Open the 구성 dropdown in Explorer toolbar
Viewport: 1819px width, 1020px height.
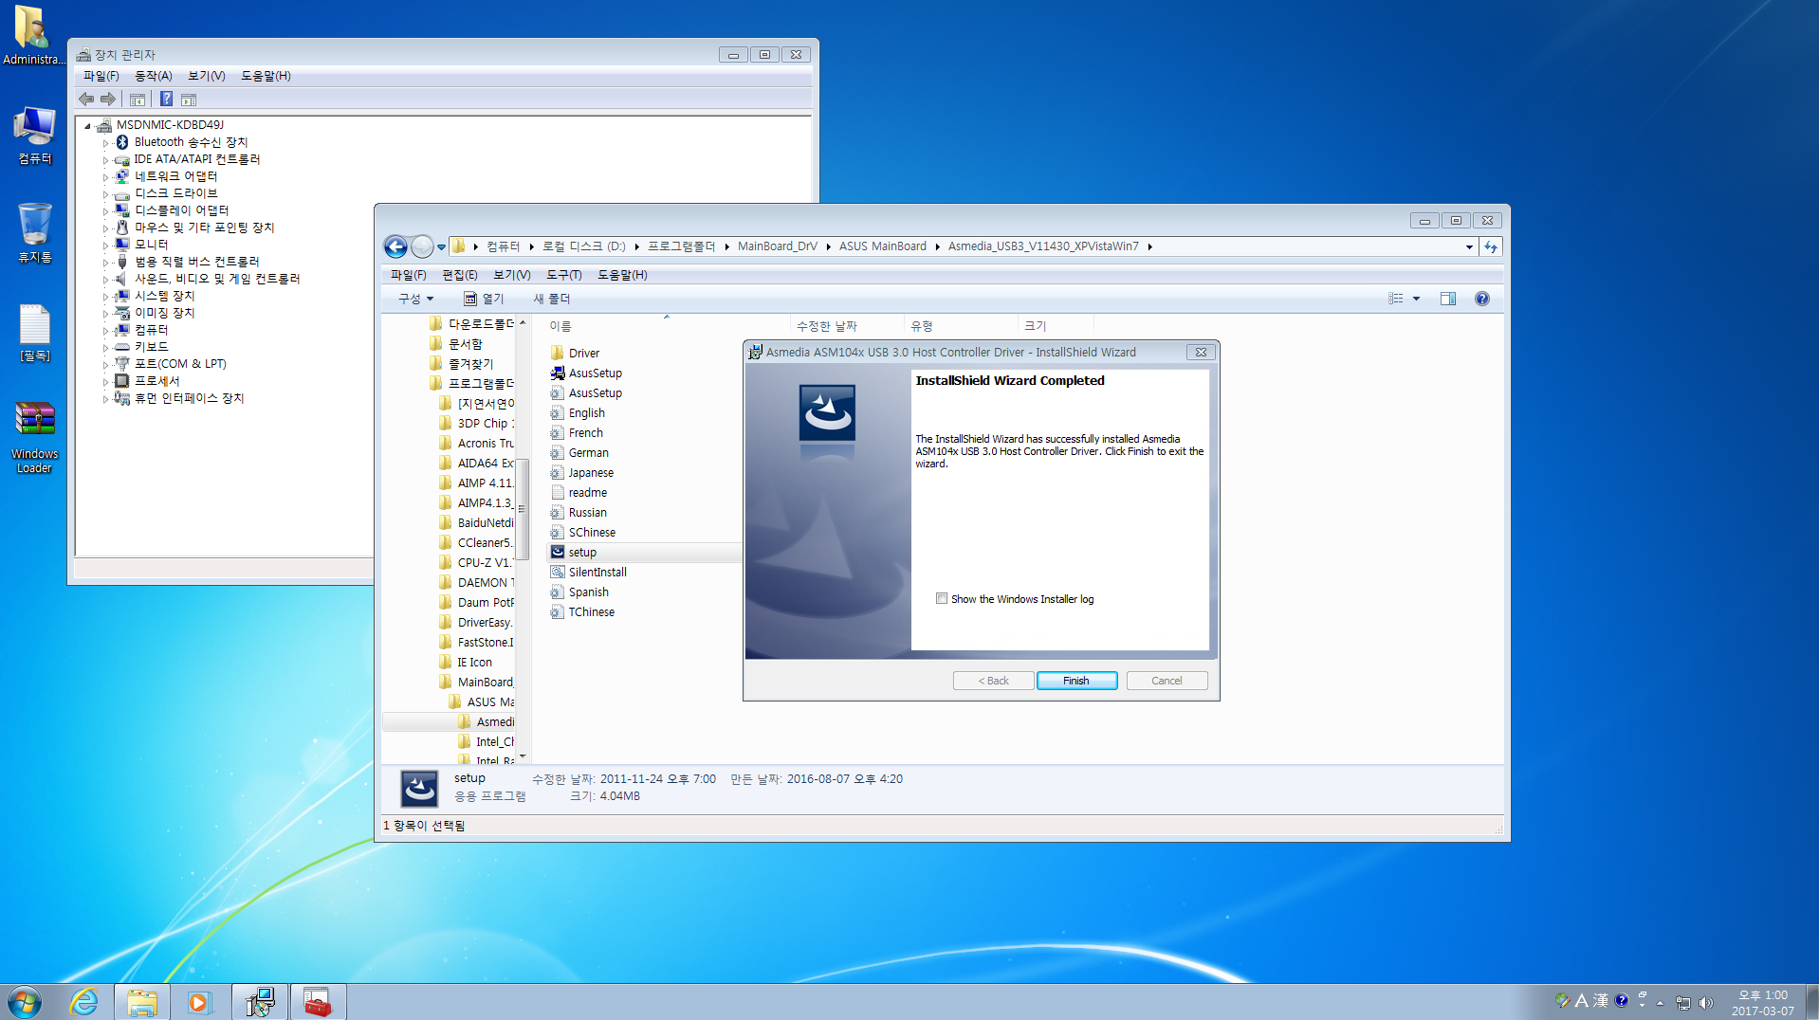(x=415, y=299)
